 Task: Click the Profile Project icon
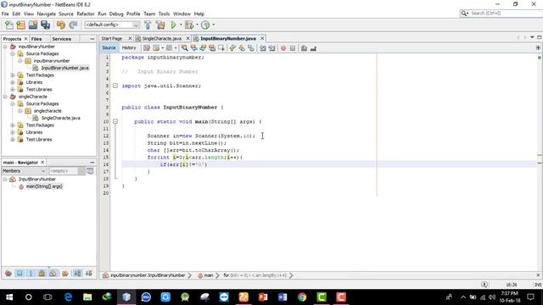(205, 25)
